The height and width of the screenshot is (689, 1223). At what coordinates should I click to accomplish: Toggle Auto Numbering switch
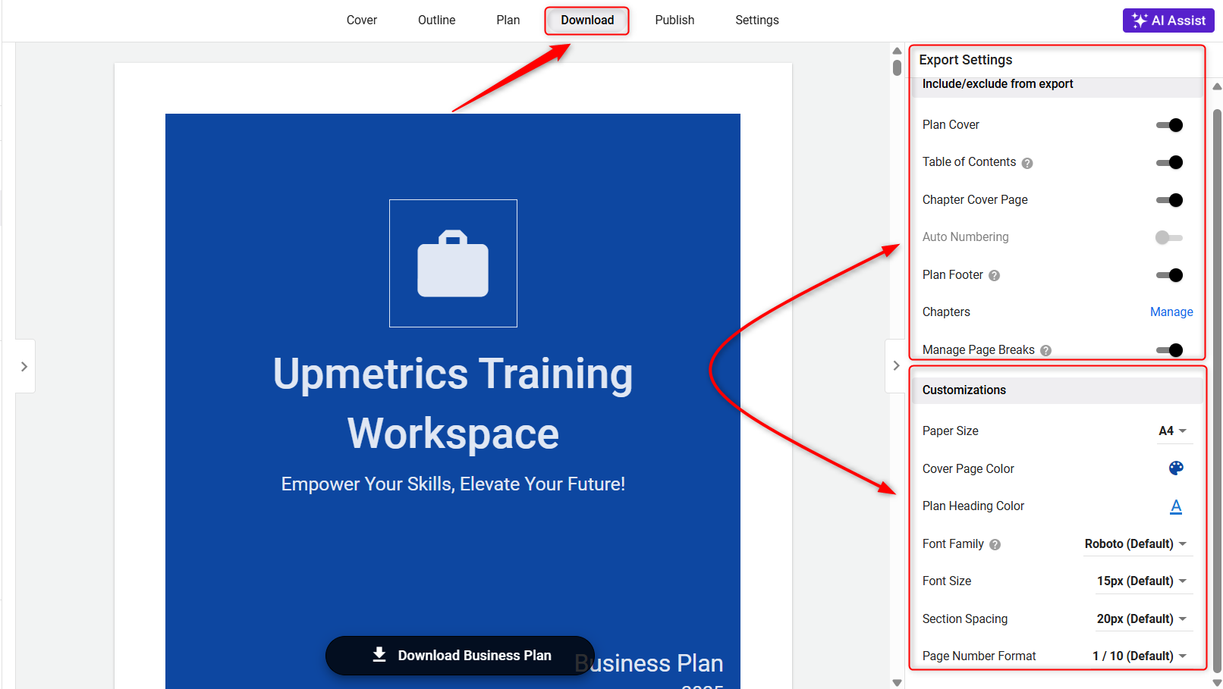tap(1169, 237)
